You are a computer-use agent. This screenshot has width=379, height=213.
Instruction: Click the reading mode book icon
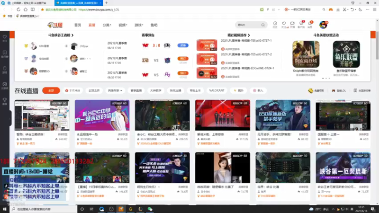pos(33,9)
